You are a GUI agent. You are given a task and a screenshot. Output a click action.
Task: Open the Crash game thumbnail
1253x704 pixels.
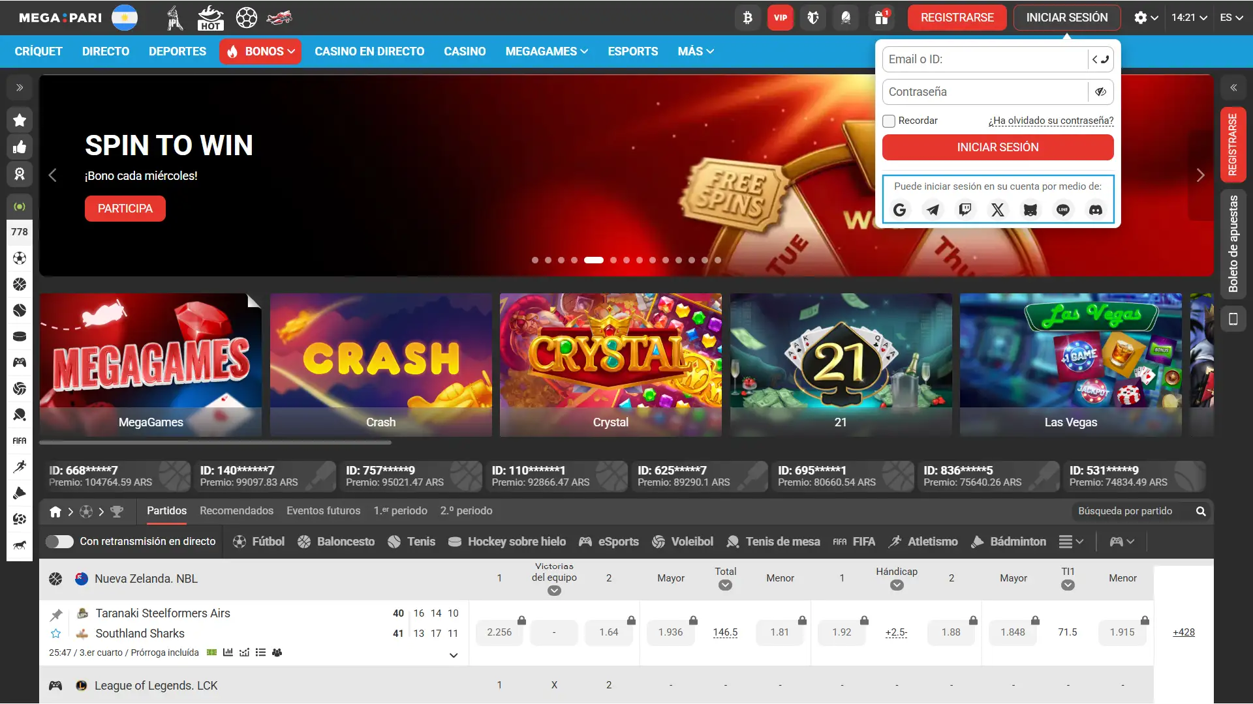[381, 365]
